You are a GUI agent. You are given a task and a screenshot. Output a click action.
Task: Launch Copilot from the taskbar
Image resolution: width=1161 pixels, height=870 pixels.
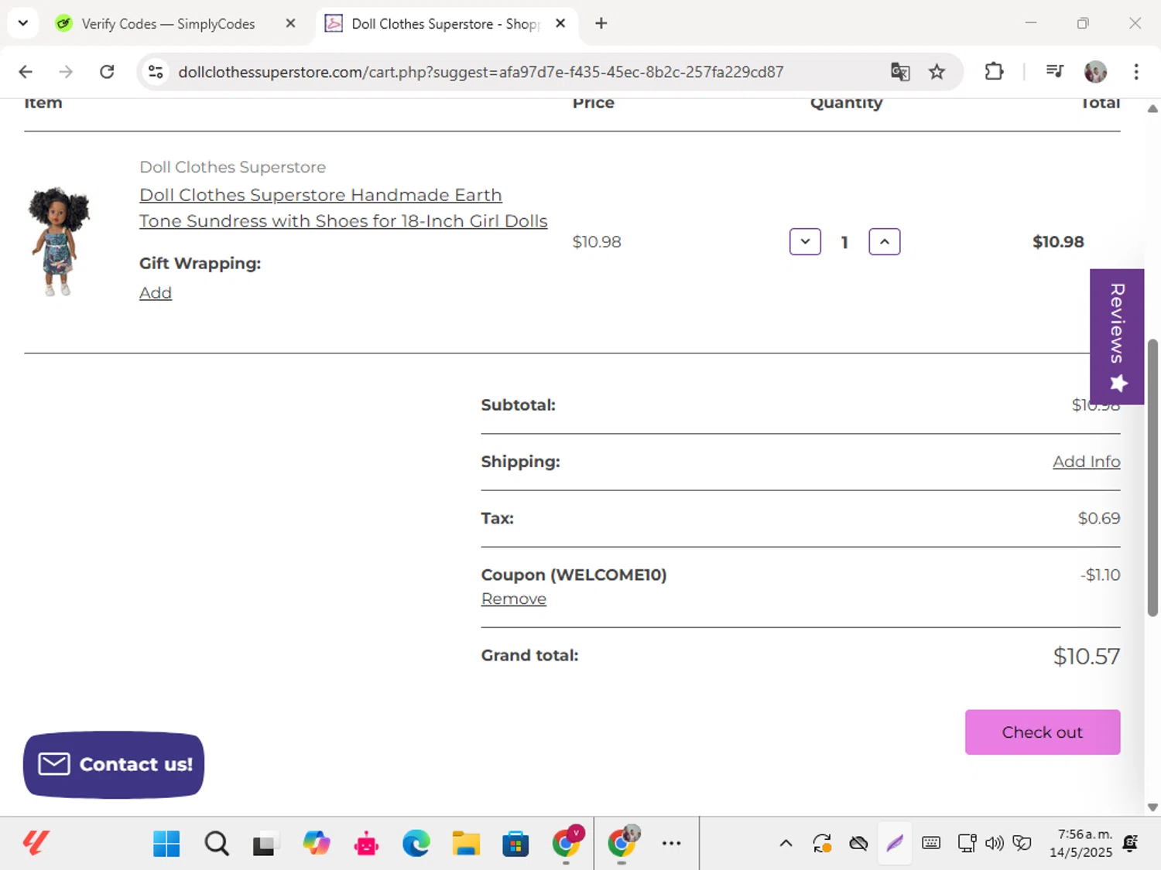[x=316, y=844]
